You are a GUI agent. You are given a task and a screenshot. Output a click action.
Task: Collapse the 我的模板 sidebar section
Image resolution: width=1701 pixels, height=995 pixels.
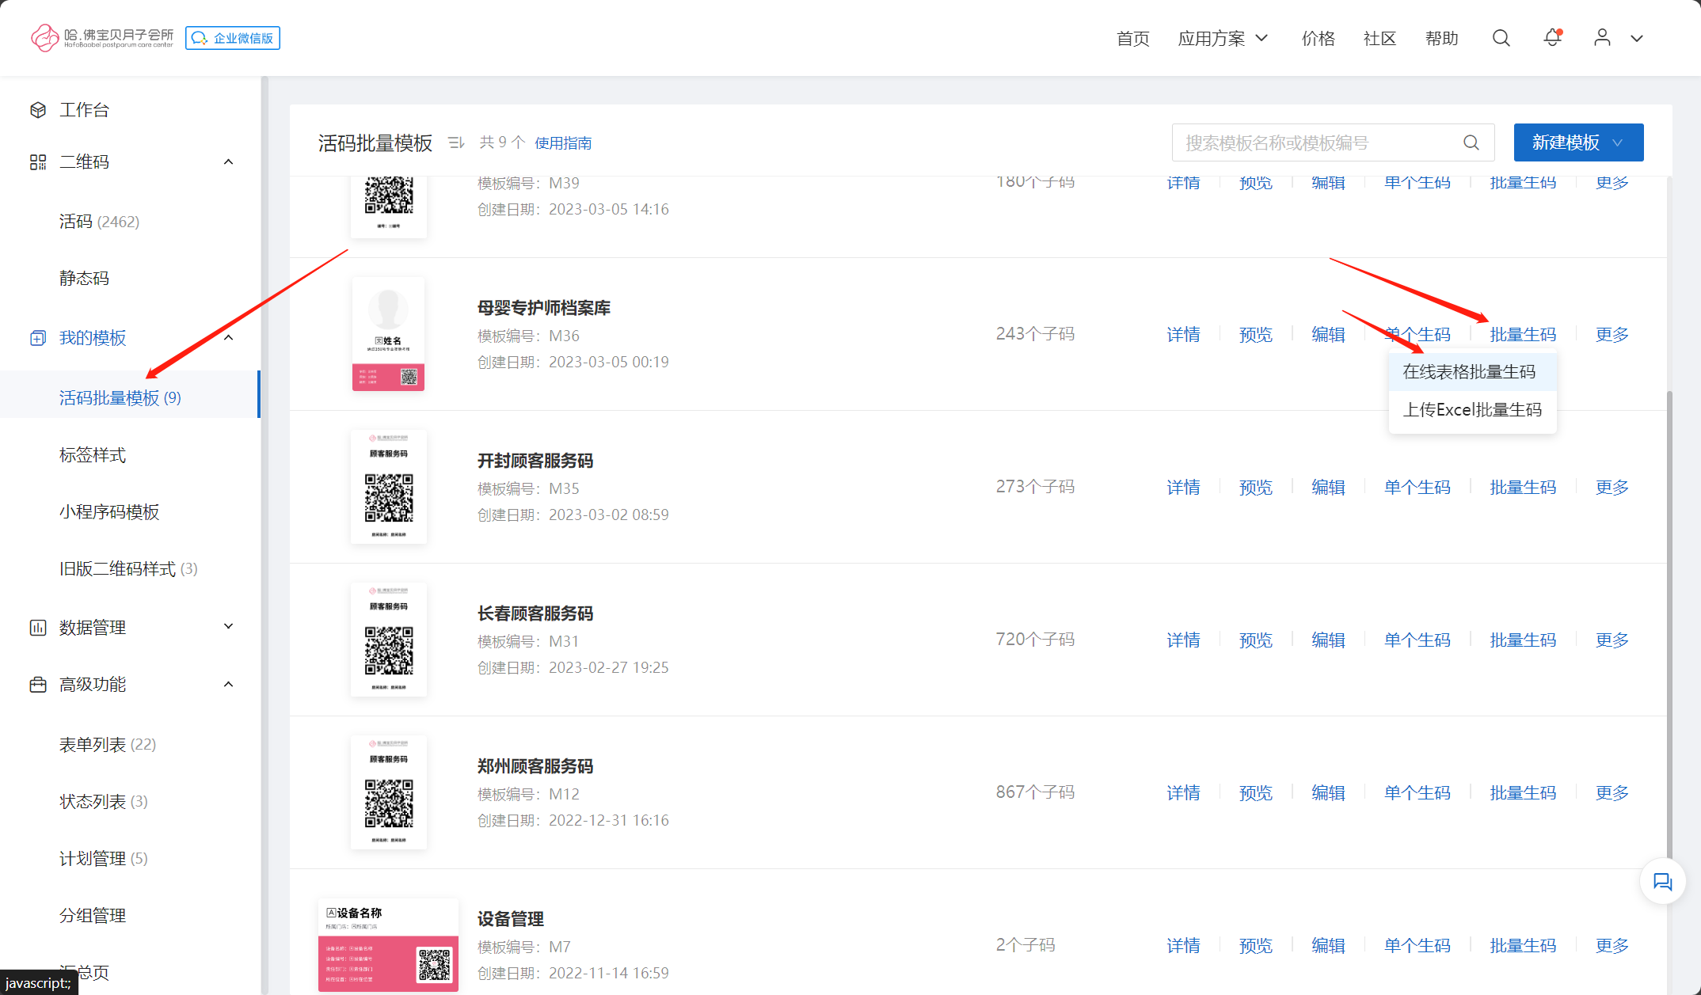point(228,338)
